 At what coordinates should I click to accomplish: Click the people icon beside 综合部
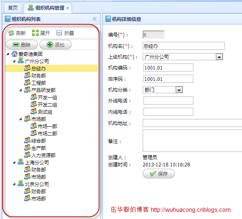coord(27,140)
